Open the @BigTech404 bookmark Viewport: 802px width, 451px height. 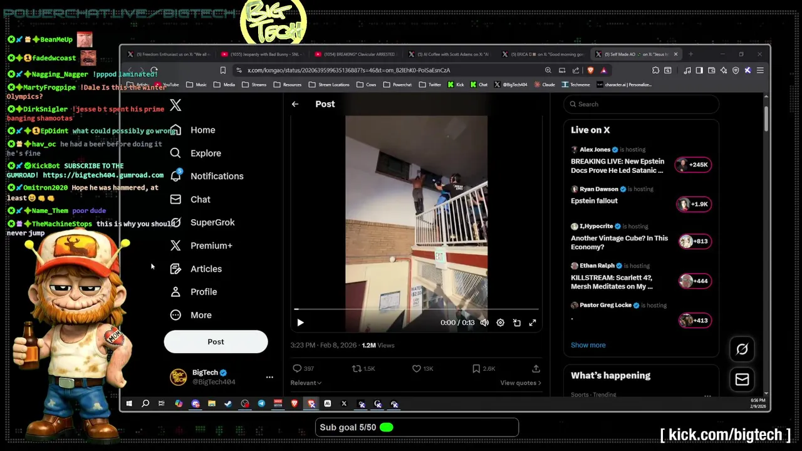(x=511, y=85)
